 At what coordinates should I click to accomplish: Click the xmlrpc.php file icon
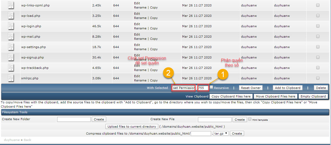pos(11,78)
